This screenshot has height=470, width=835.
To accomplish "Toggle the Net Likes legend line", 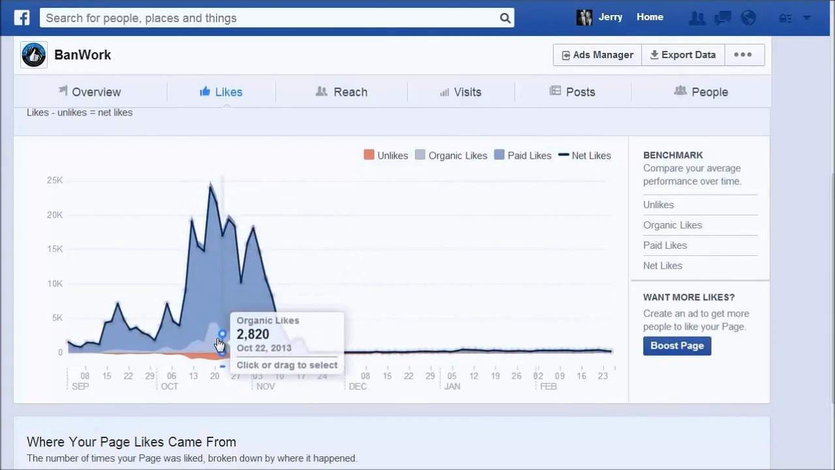I will [x=564, y=155].
